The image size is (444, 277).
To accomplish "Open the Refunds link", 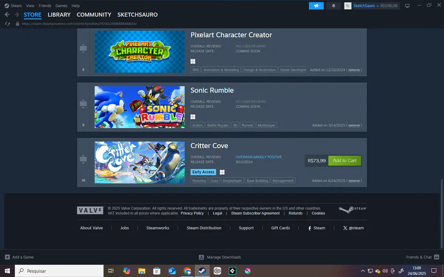I will pos(296,213).
